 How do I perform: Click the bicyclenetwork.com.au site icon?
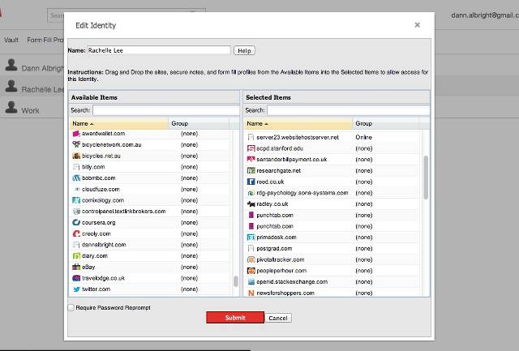pyautogui.click(x=76, y=144)
